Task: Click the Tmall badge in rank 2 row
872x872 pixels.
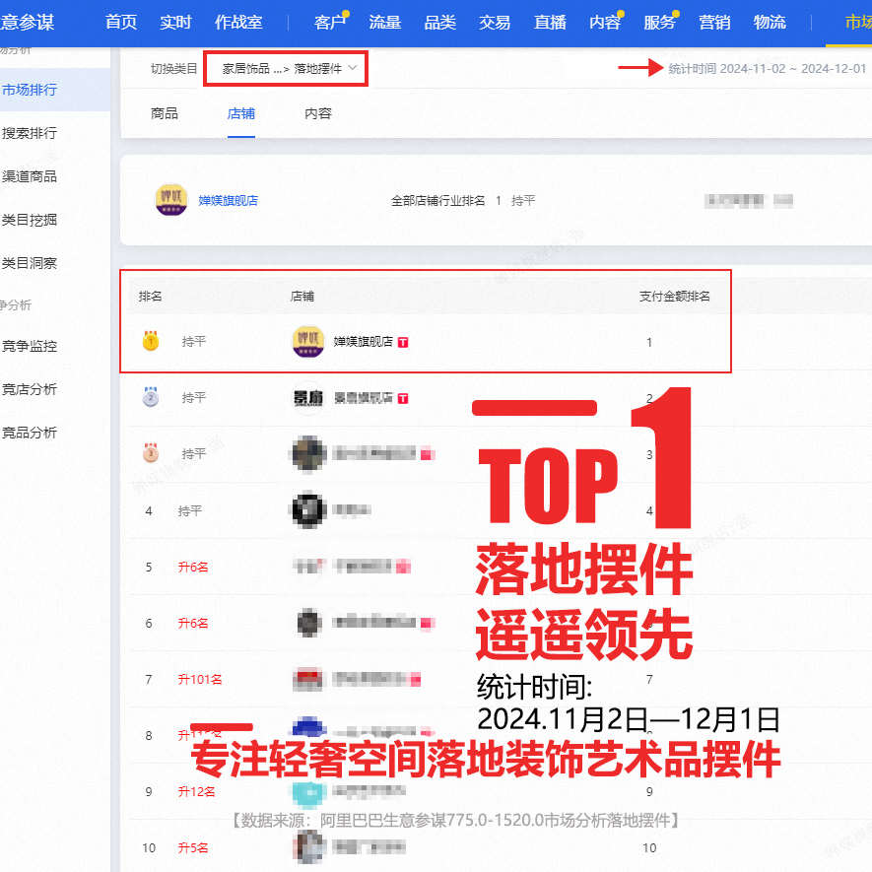Action: pyautogui.click(x=403, y=398)
